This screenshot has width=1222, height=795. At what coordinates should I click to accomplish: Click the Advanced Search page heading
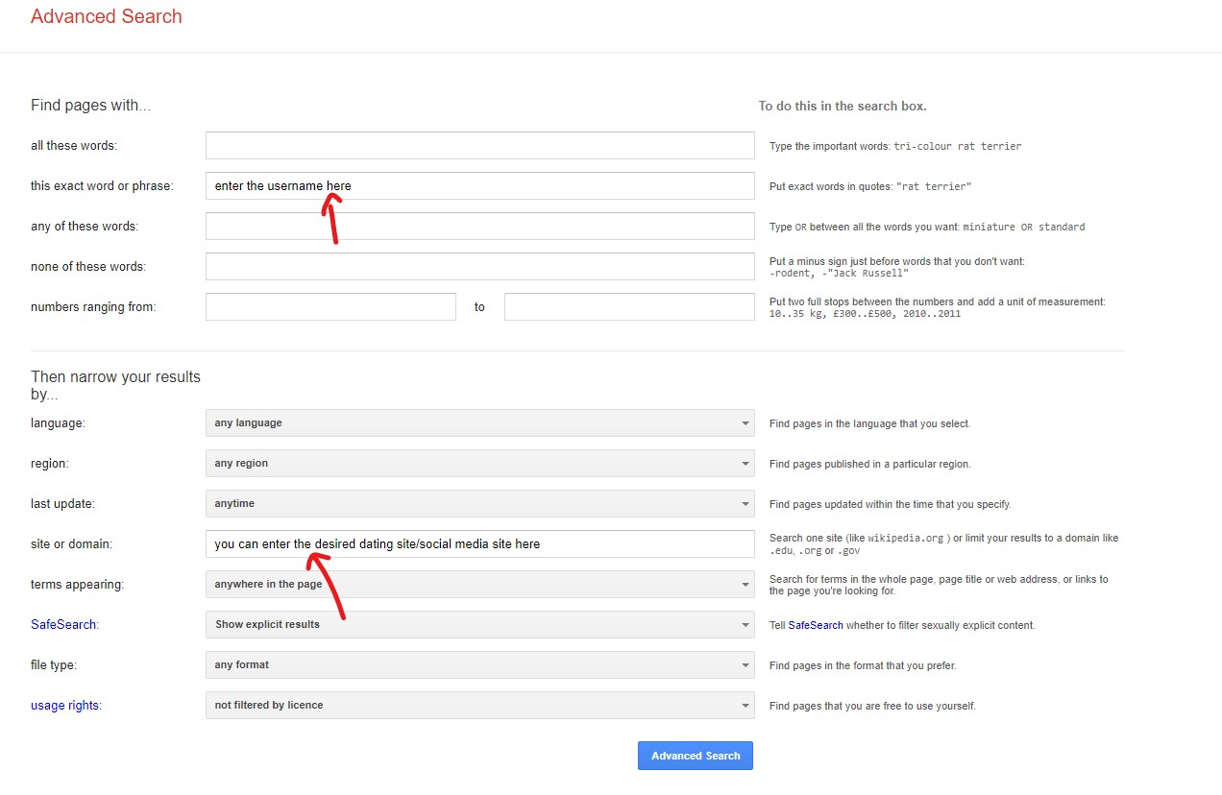click(107, 16)
